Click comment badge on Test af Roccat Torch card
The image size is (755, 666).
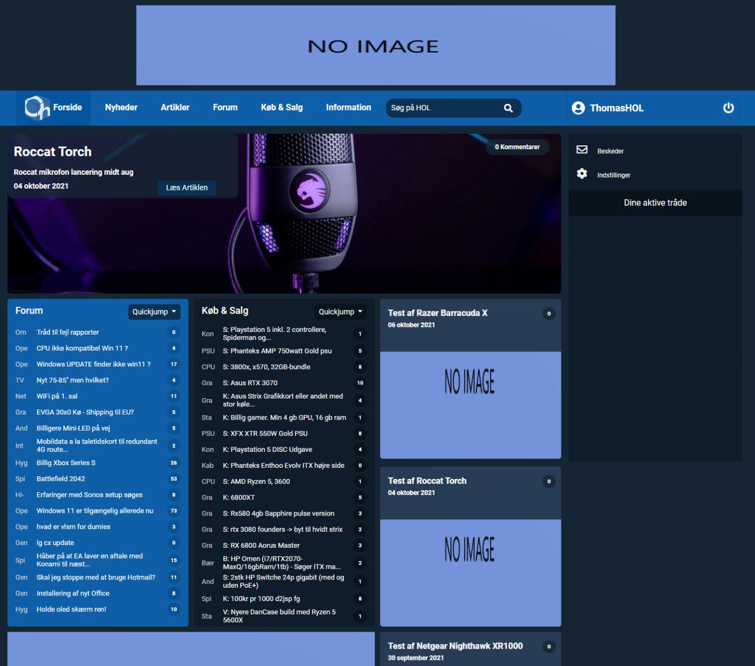(x=549, y=481)
